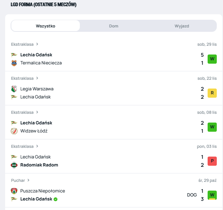Open the Widzew Łódź team name
The height and width of the screenshot is (210, 223).
click(34, 131)
